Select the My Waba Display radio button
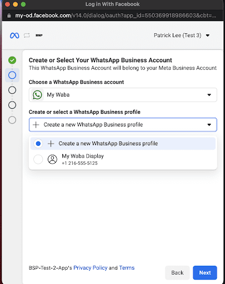225x284 pixels. pyautogui.click(x=38, y=159)
